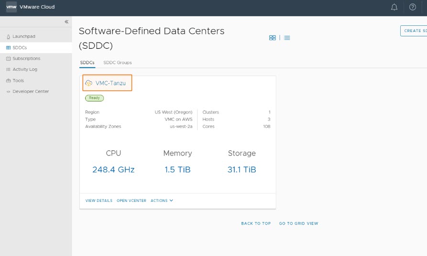Open the notifications bell

pos(394,7)
